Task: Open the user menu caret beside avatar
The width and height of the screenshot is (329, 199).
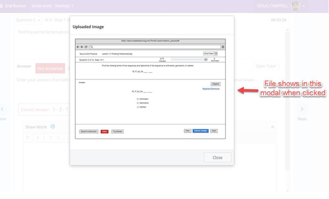Action: [304, 6]
